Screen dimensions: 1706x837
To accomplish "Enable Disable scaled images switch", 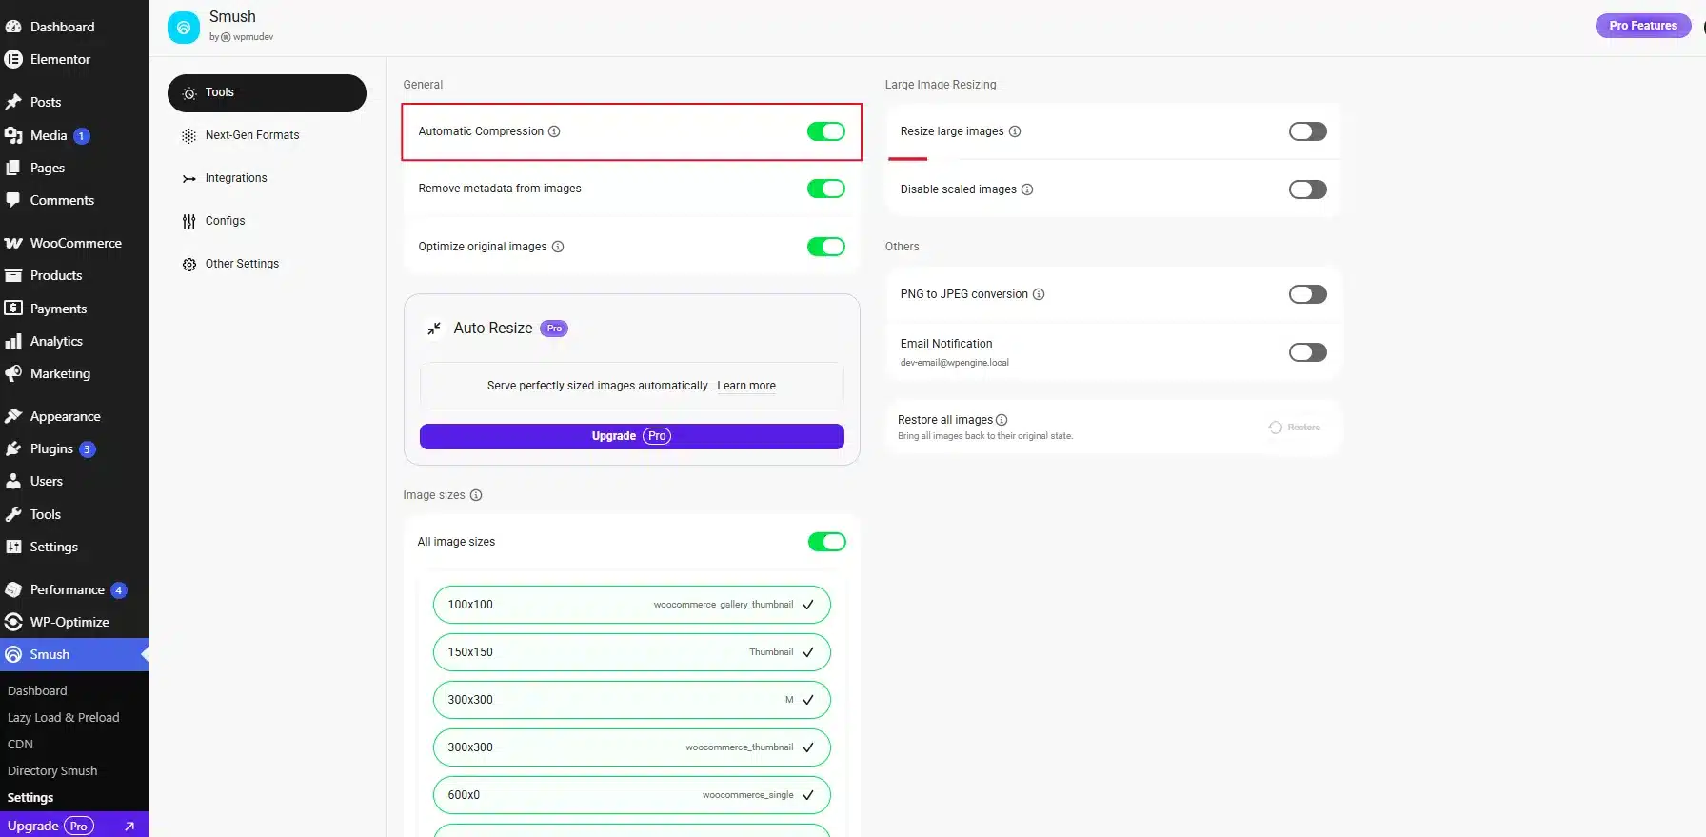I will [x=1307, y=189].
